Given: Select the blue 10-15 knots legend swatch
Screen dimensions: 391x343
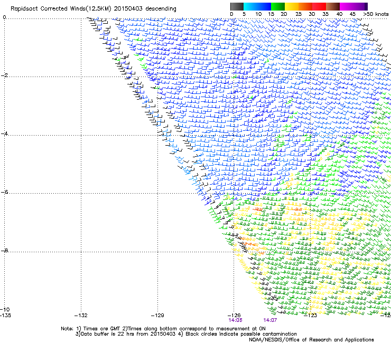Looking at the screenshot, I should coord(264,6).
